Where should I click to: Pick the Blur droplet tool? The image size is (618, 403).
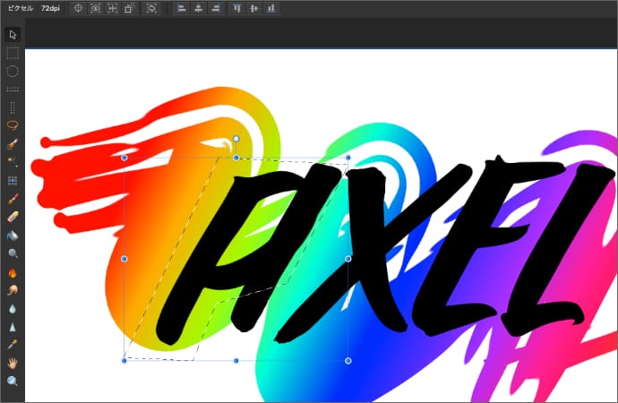[13, 307]
